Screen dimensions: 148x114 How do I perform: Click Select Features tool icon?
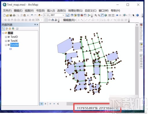point(124,15)
